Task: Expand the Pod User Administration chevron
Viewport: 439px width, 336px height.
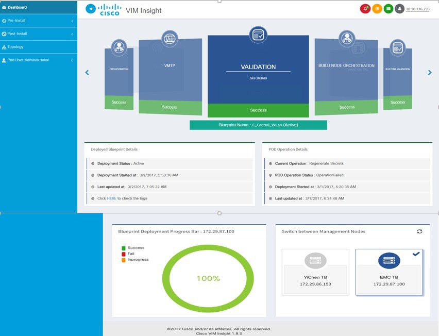Action: click(x=72, y=60)
